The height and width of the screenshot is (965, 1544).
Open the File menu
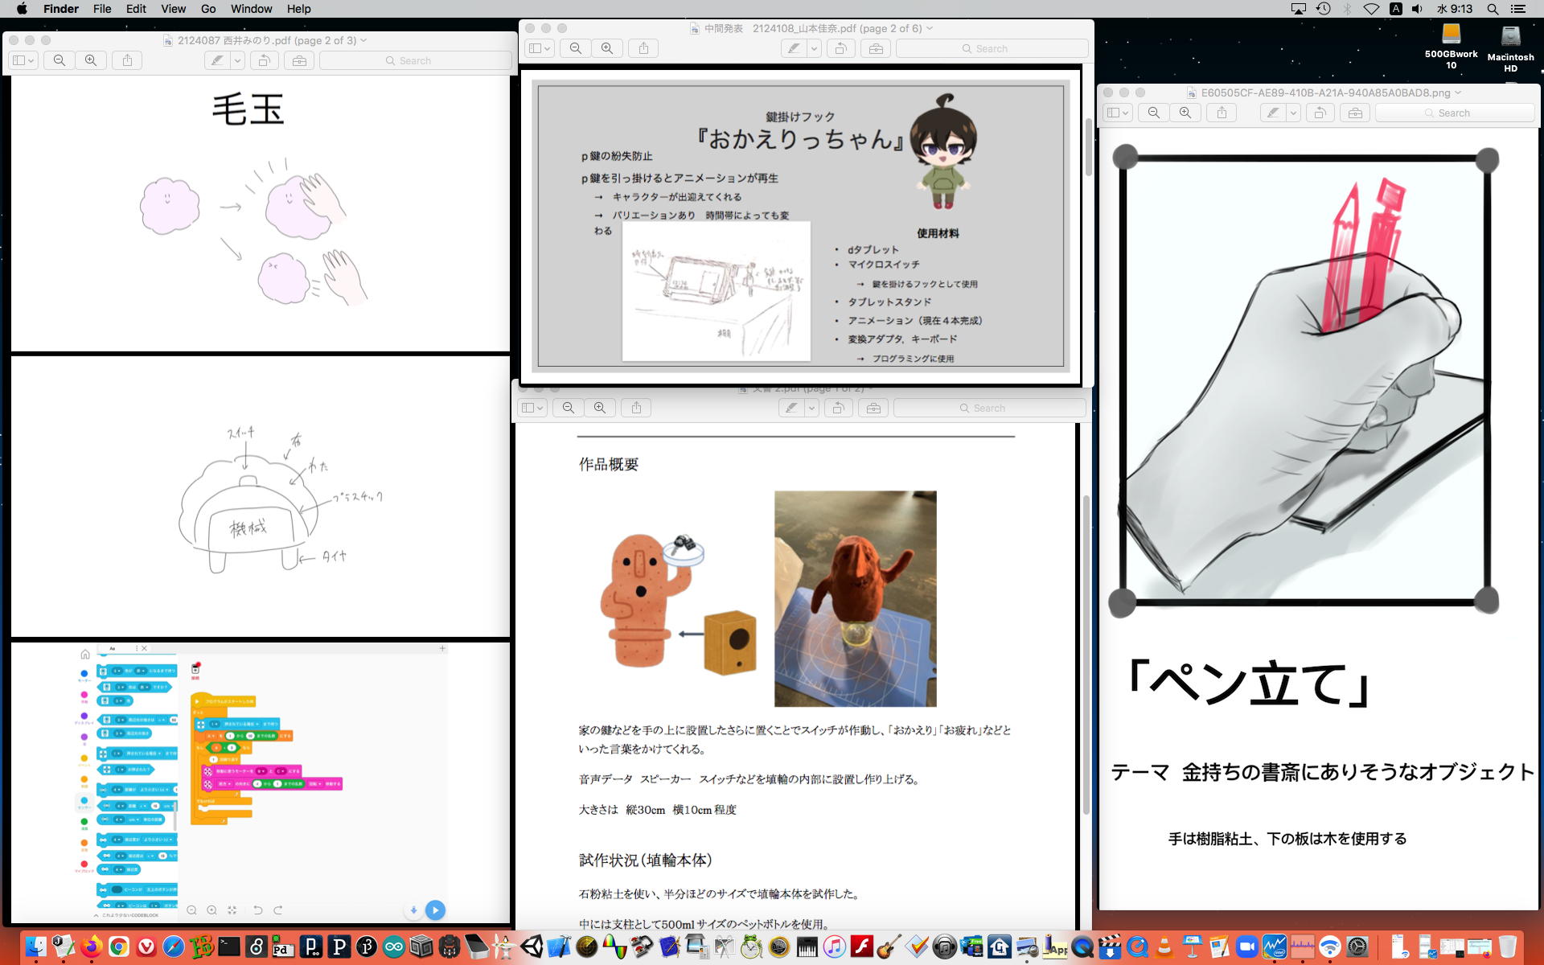click(x=102, y=9)
